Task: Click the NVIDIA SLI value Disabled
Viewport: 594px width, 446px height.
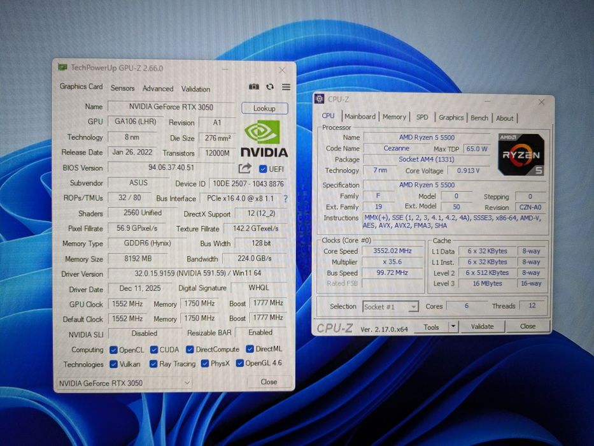Action: [x=145, y=333]
